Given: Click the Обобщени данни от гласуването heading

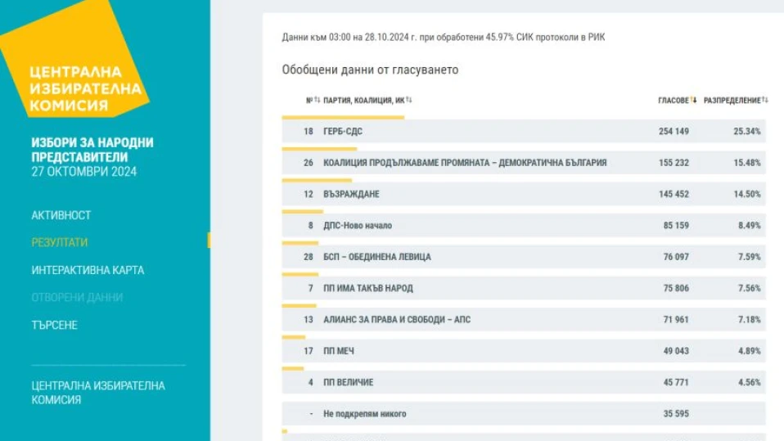Looking at the screenshot, I should tap(370, 70).
